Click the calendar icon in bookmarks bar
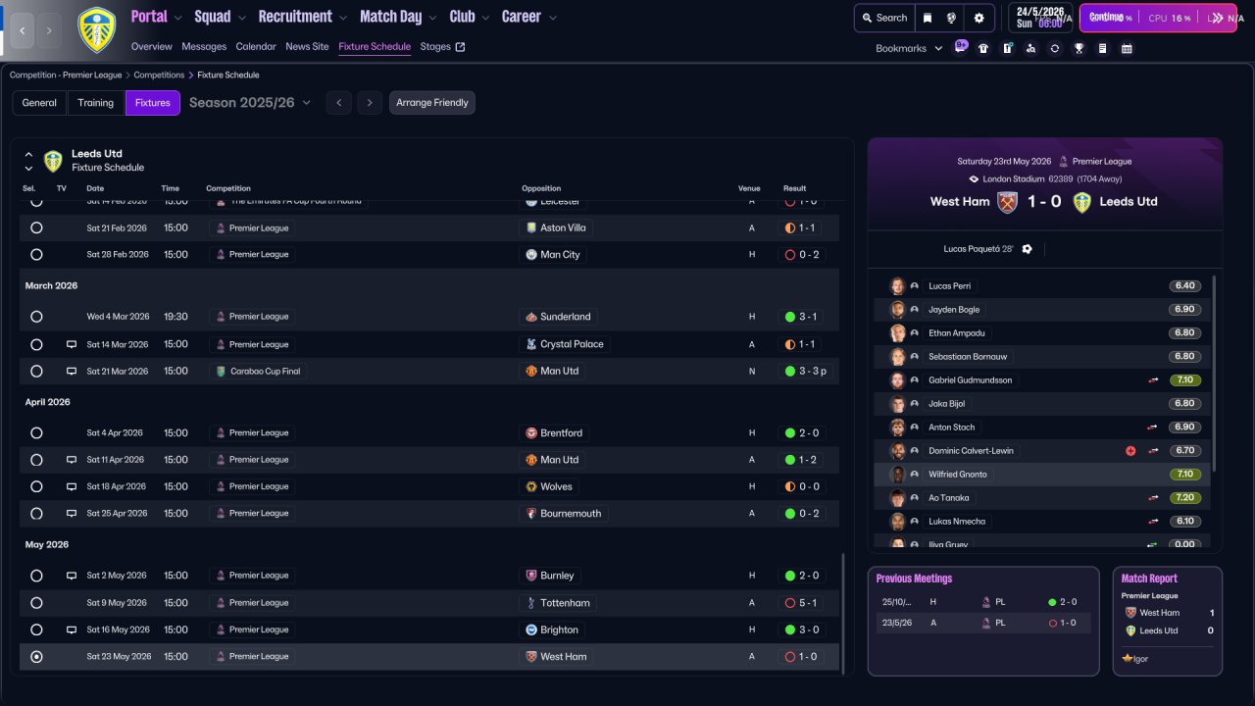This screenshot has height=706, width=1255. point(1127,48)
